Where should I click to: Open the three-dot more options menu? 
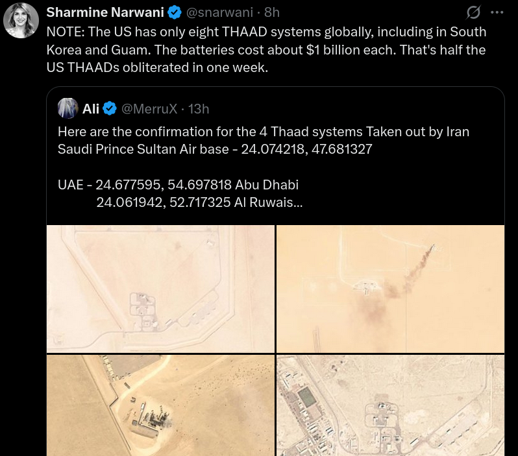coord(497,12)
